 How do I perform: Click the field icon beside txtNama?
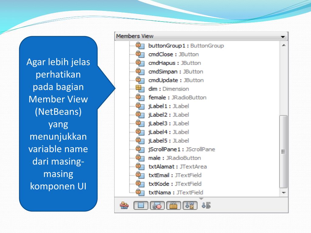[x=140, y=192]
